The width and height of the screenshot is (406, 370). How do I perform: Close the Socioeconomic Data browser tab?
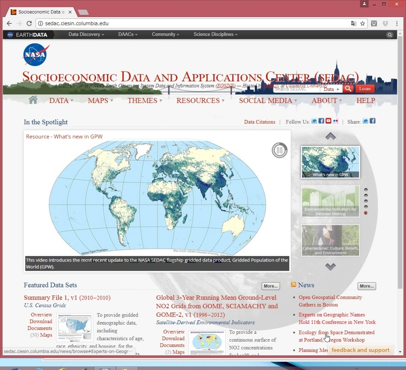70,12
